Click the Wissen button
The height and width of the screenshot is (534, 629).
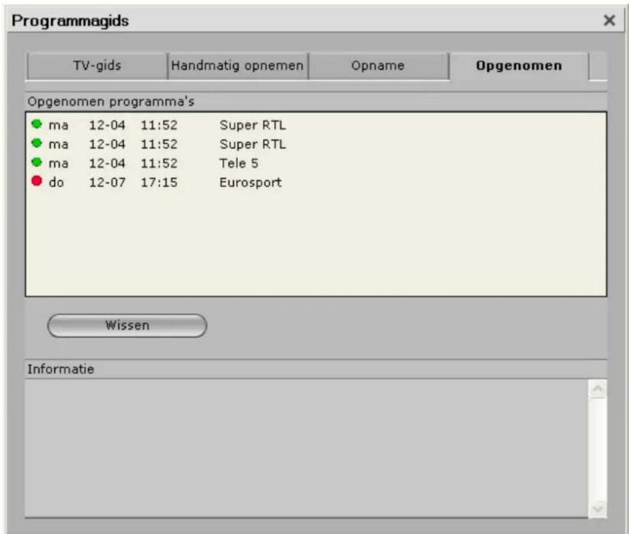coord(127,325)
